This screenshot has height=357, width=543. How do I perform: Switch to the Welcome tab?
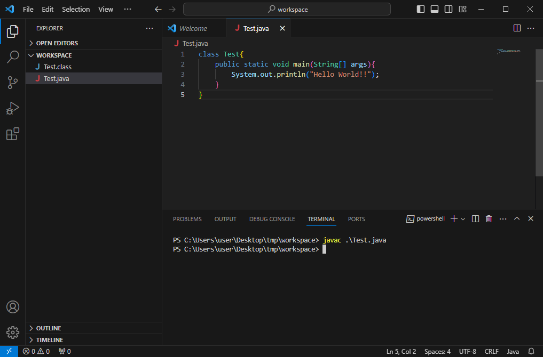(194, 28)
